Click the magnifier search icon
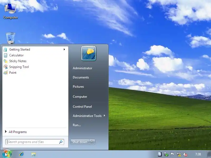The height and width of the screenshot is (158, 211). coord(61,142)
